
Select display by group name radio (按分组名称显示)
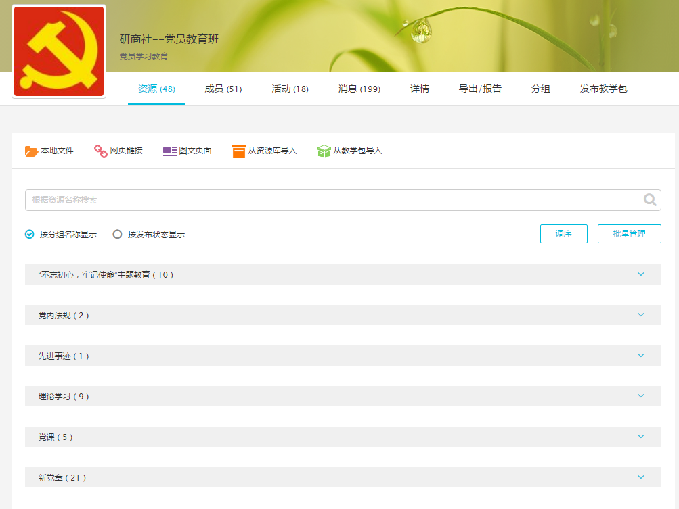coord(30,235)
